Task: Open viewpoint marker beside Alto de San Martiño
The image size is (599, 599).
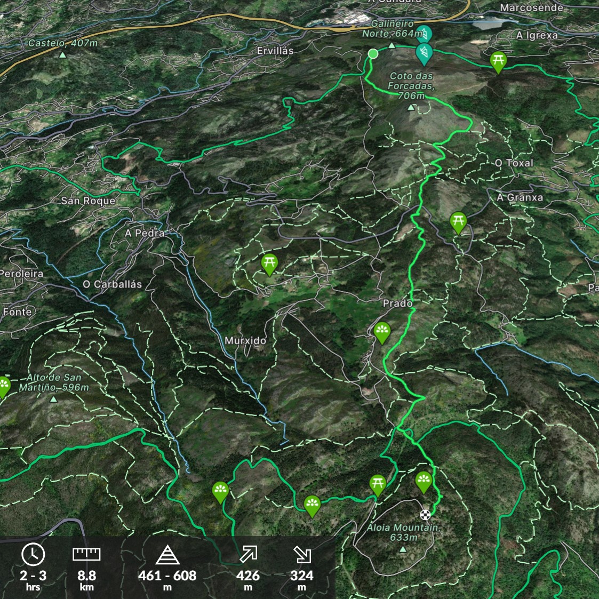Action: click(4, 386)
